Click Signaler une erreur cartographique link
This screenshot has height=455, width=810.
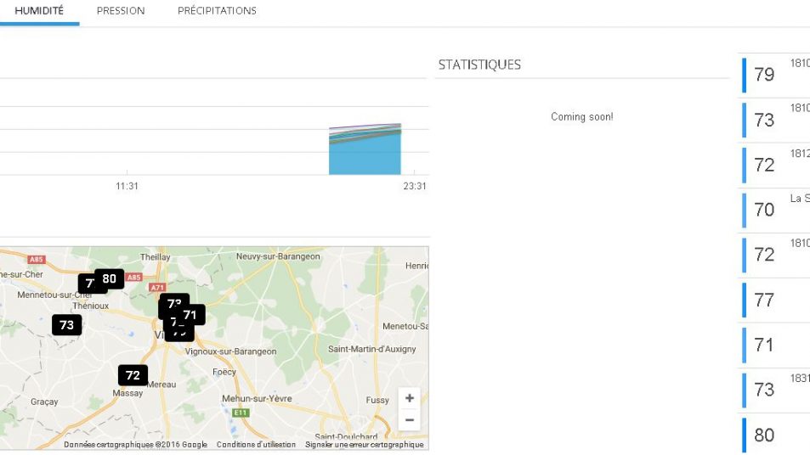pos(364,445)
